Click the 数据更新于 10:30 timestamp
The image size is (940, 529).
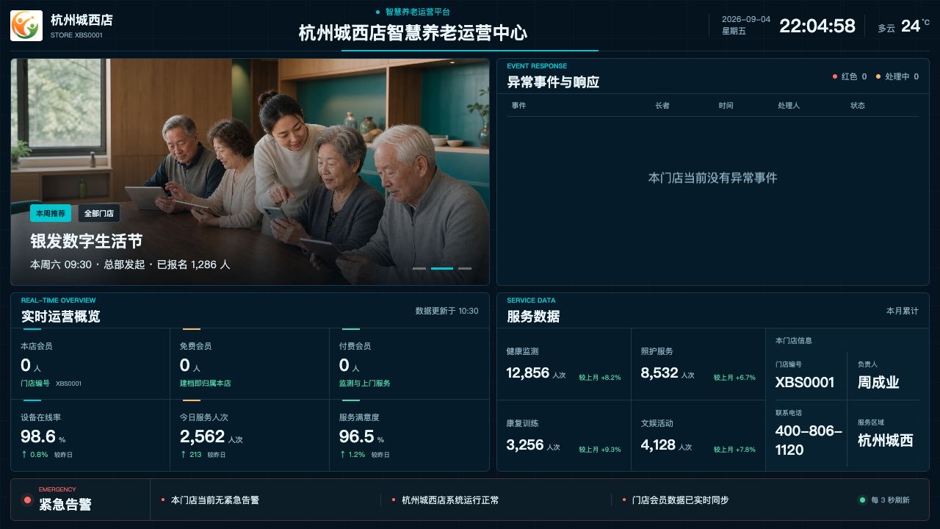click(x=447, y=311)
